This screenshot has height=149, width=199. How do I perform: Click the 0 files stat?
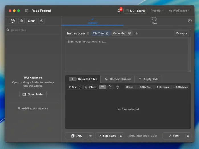tap(130, 87)
